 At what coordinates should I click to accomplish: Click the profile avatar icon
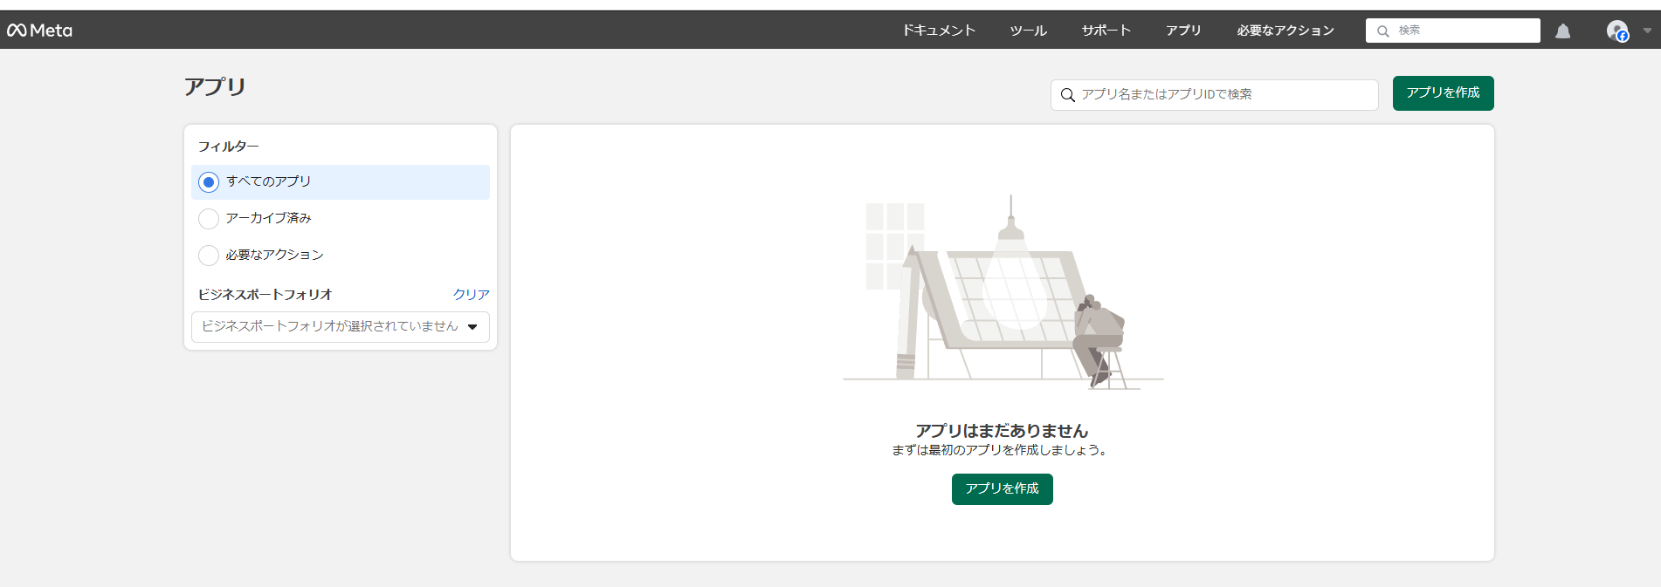tap(1616, 31)
